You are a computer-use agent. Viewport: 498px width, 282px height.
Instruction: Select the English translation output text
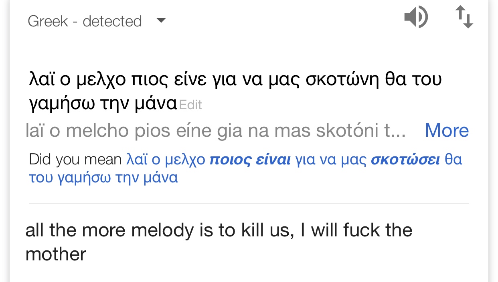pyautogui.click(x=219, y=242)
